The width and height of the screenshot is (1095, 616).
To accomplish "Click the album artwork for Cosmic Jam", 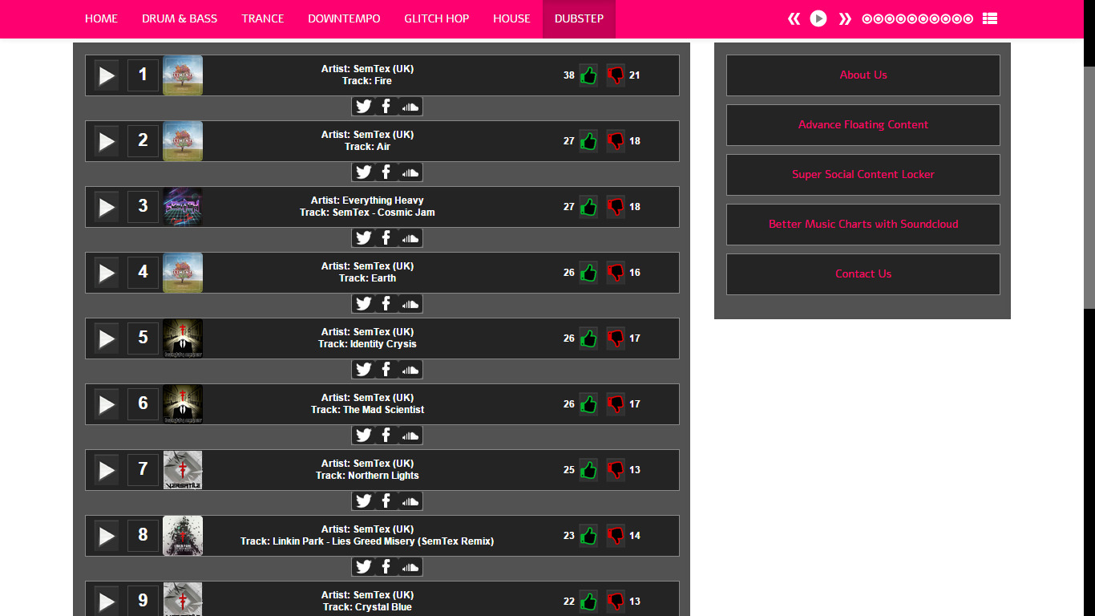I will pos(182,206).
